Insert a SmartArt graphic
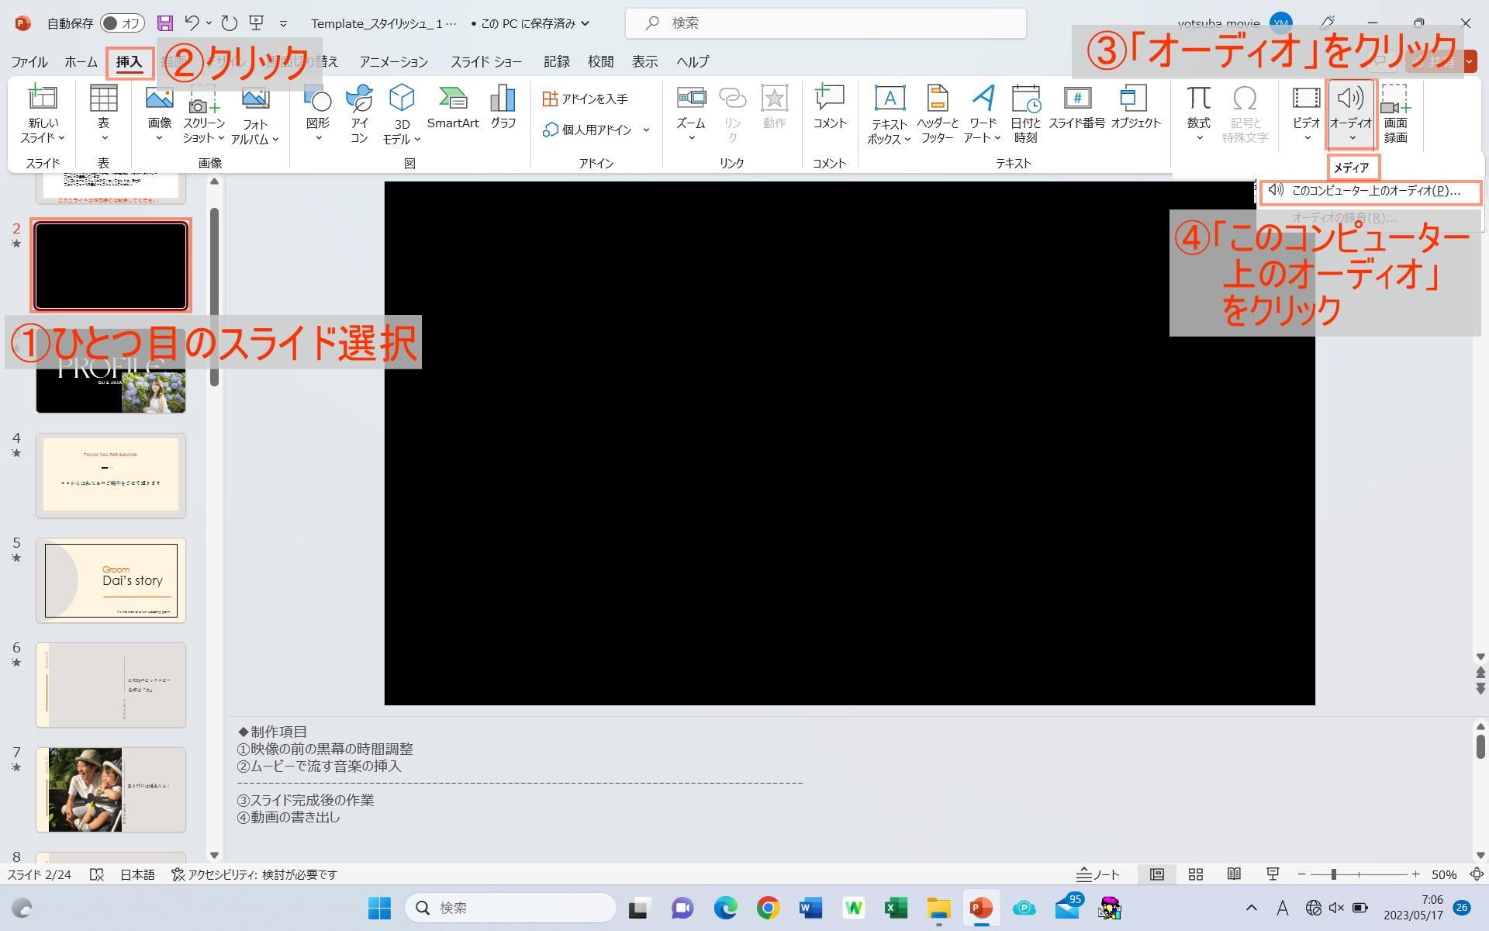Viewport: 1489px width, 931px height. tap(453, 107)
